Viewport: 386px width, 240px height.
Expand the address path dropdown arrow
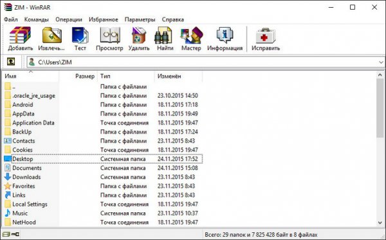click(381, 62)
